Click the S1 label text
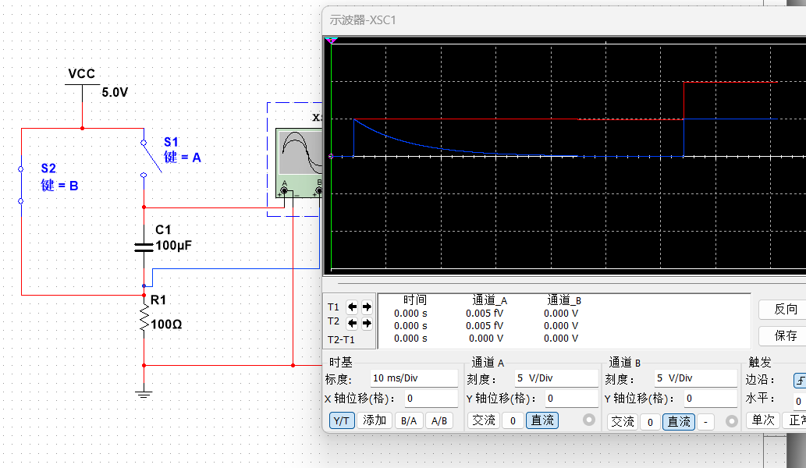Viewport: 806px width, 468px height. click(x=171, y=142)
